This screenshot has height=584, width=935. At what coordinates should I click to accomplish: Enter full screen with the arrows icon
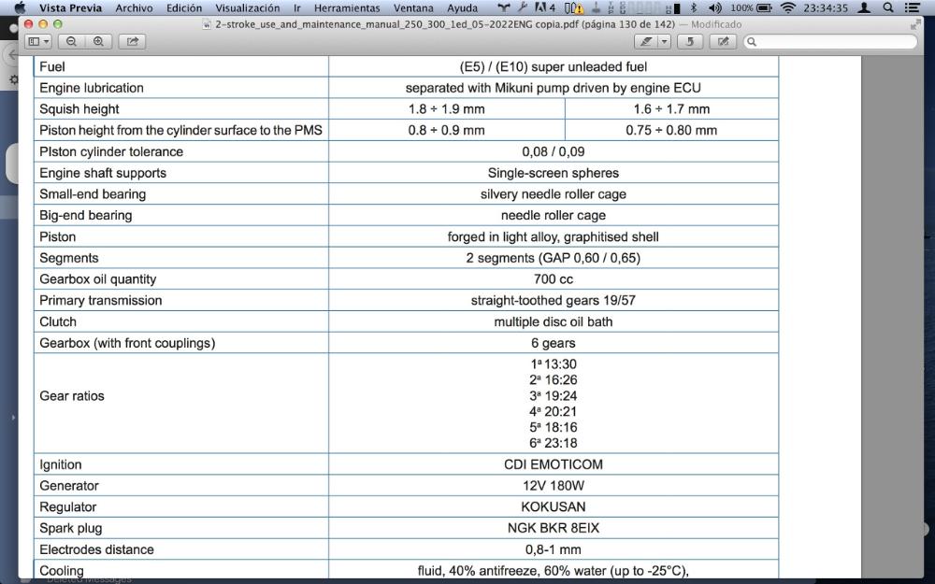click(x=915, y=24)
